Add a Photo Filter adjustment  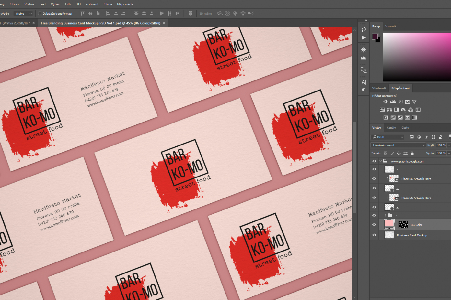[x=403, y=110]
